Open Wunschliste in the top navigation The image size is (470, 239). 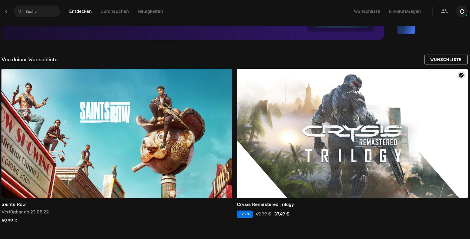coord(367,11)
